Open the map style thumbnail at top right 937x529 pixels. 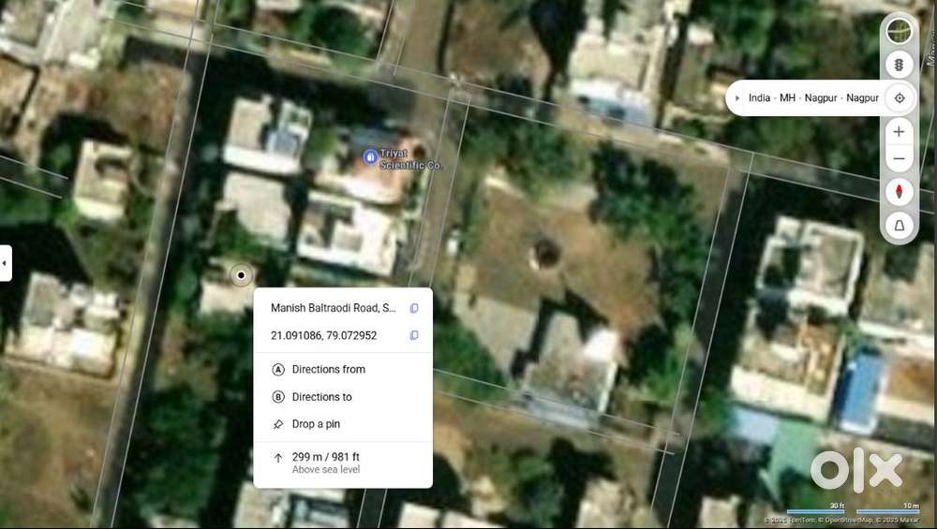(899, 31)
